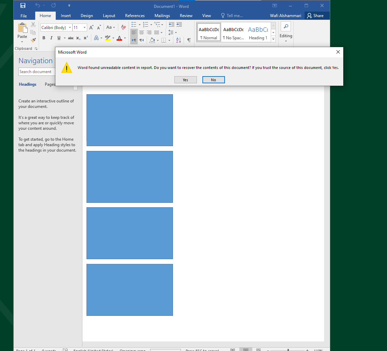Image resolution: width=387 pixels, height=351 pixels.
Task: Apply strikethrough formatting
Action: pos(70,38)
